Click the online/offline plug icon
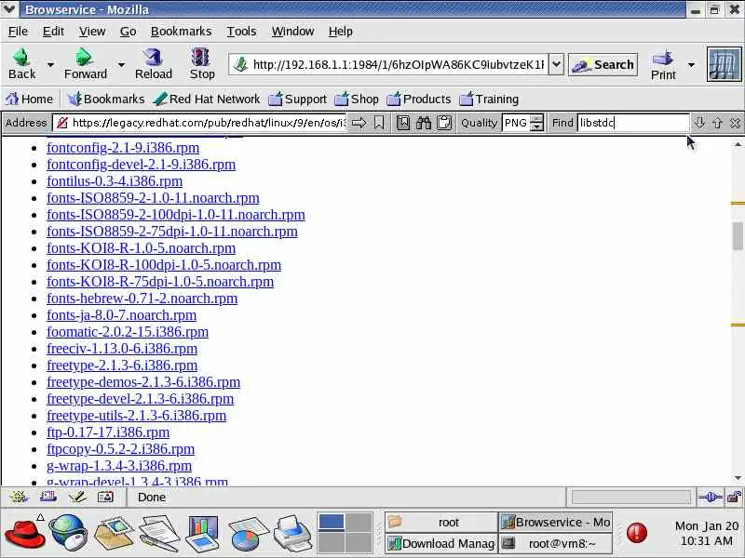Image resolution: width=745 pixels, height=558 pixels. [x=711, y=498]
